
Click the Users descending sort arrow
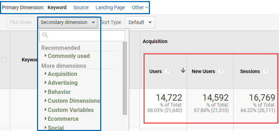coord(183,71)
